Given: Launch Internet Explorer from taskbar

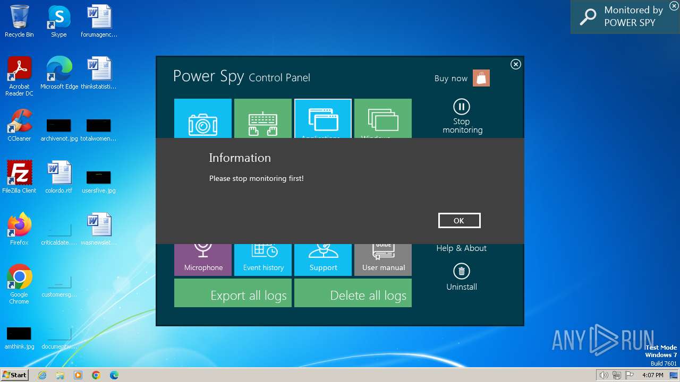Looking at the screenshot, I should [x=42, y=375].
